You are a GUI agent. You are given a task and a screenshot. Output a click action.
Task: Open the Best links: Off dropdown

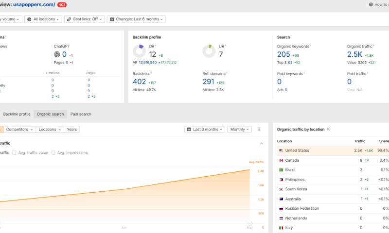click(x=84, y=19)
